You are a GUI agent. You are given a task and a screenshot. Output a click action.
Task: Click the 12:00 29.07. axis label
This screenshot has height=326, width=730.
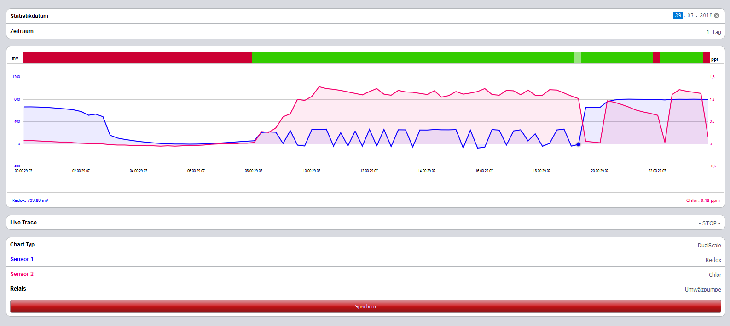click(x=370, y=171)
